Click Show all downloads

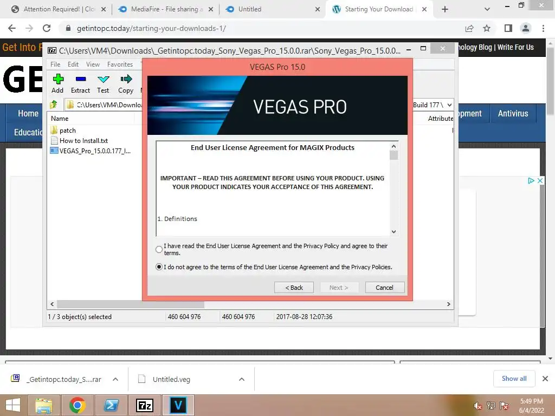514,379
